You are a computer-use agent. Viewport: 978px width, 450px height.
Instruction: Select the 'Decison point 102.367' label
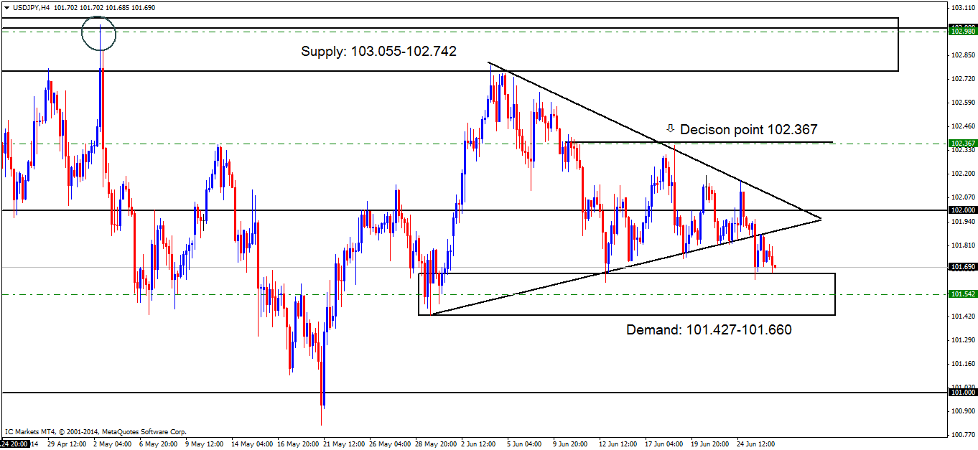click(x=748, y=129)
